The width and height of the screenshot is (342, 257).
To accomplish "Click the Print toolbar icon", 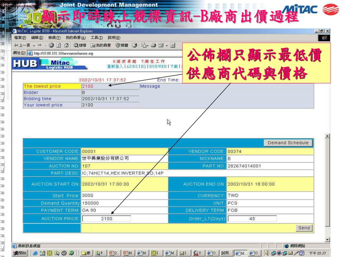I will coord(154,45).
